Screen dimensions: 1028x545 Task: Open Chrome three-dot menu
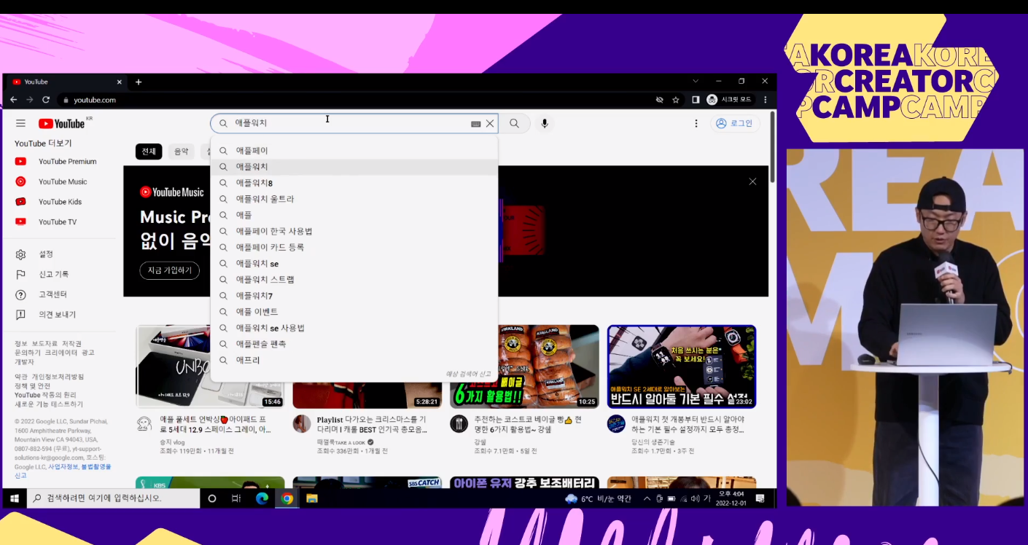tap(766, 100)
